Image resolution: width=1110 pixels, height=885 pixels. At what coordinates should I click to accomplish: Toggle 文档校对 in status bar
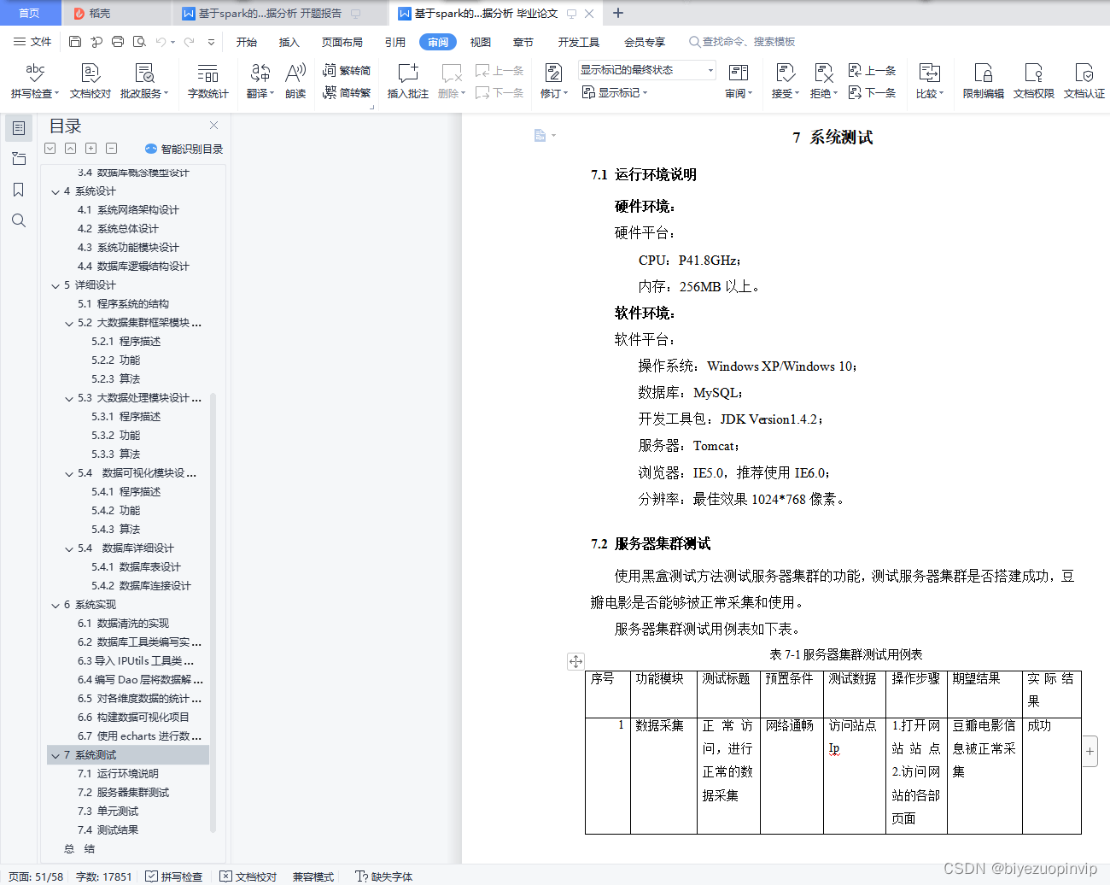[x=248, y=876]
